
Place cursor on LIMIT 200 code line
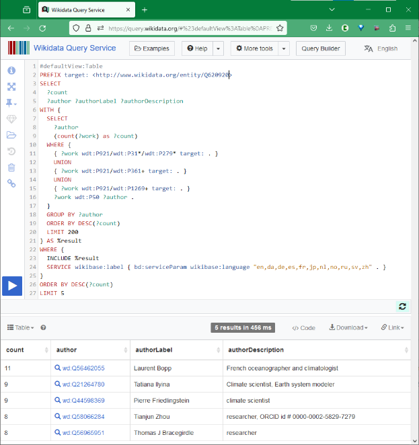pyautogui.click(x=63, y=232)
